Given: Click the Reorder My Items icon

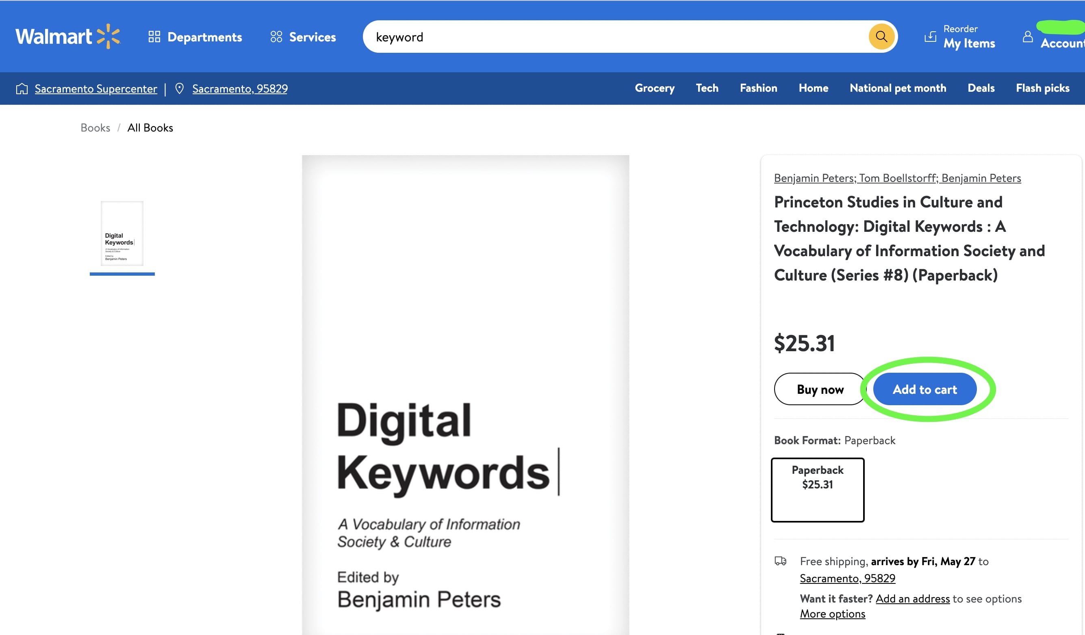Looking at the screenshot, I should pos(930,37).
